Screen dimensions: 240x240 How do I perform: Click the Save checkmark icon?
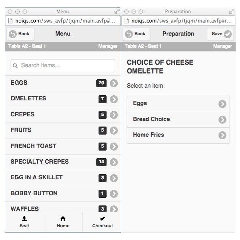click(x=228, y=34)
